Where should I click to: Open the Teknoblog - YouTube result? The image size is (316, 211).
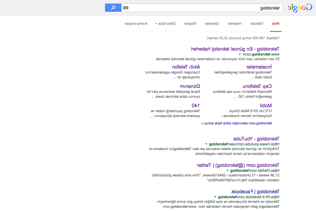point(256,139)
